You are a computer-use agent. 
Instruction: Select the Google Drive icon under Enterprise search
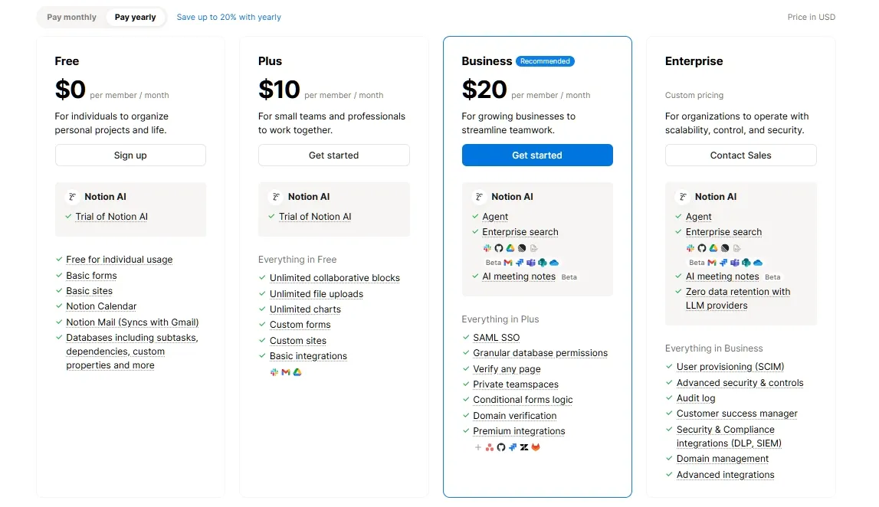point(510,248)
